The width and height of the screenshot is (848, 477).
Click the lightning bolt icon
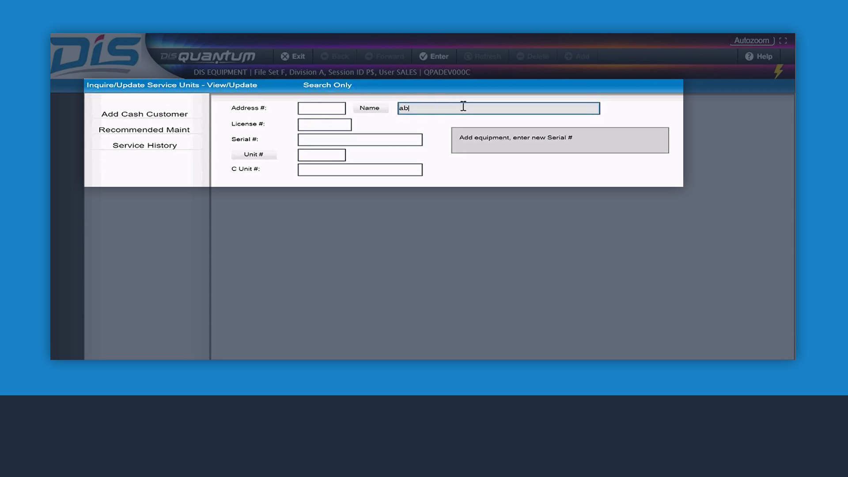[779, 71]
